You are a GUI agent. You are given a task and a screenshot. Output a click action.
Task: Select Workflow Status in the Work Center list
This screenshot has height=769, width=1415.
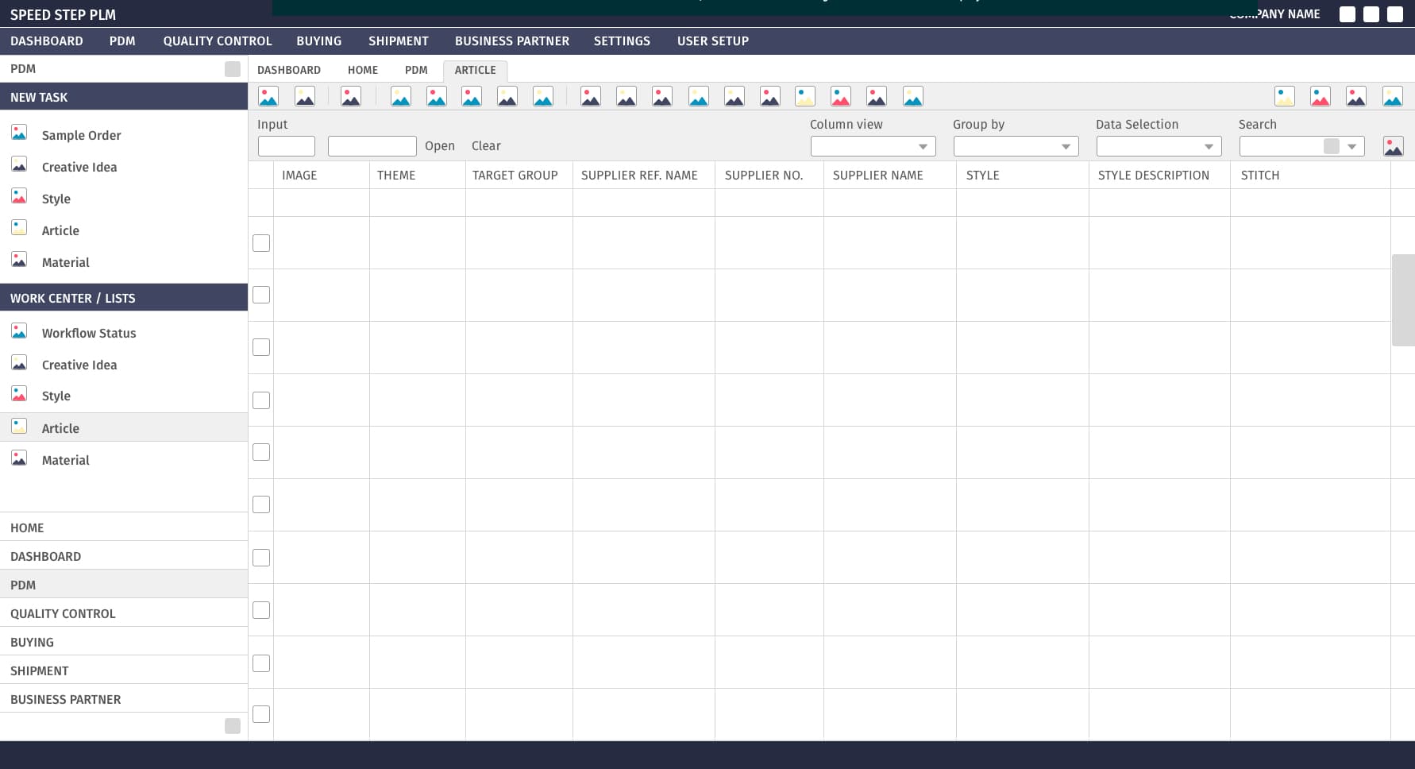pos(89,334)
